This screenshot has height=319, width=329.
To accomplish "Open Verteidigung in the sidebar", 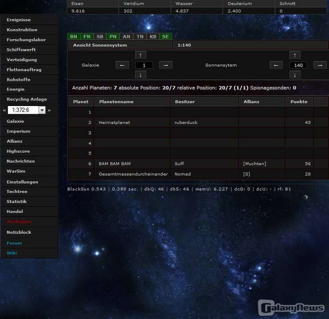I will point(29,60).
